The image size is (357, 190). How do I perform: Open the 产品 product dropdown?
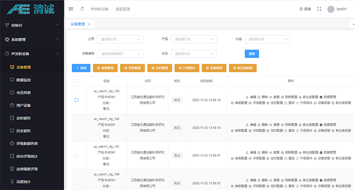tap(194, 39)
